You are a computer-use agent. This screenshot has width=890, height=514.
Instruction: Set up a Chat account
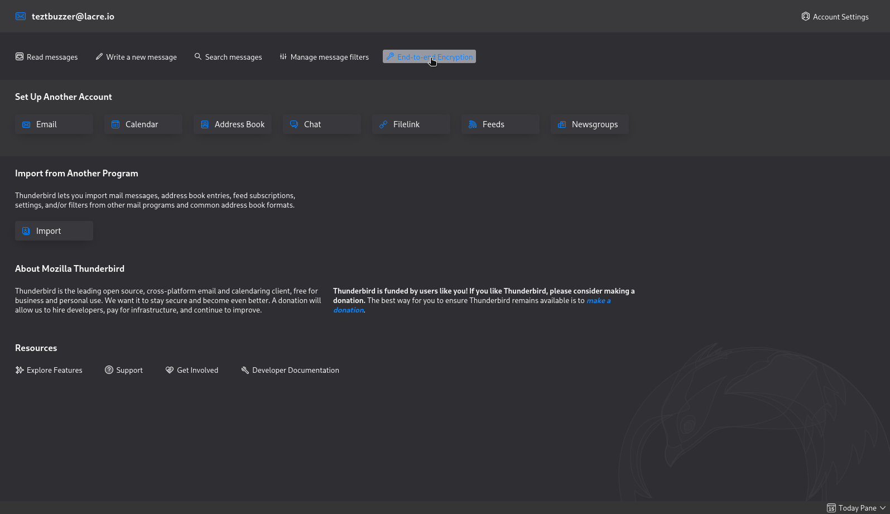(x=322, y=124)
